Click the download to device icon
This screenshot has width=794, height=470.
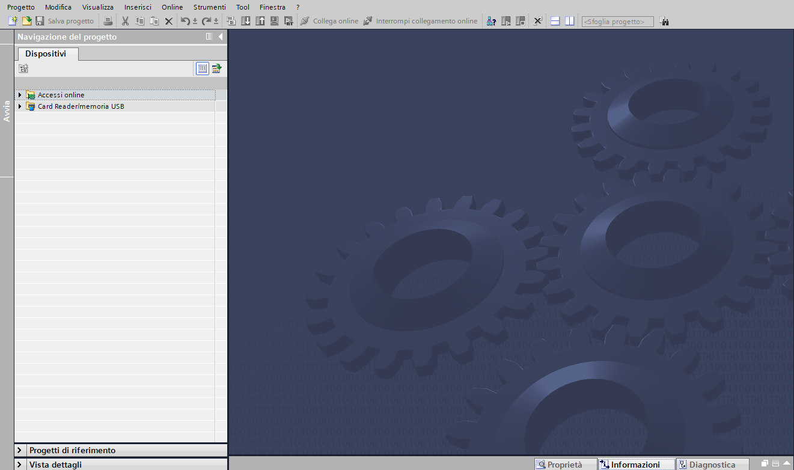click(x=246, y=21)
